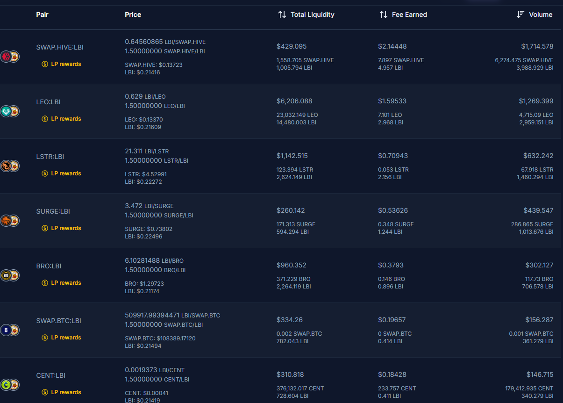Click the CENT:LBI volume value $146.715
This screenshot has height=403, width=563.
(x=539, y=374)
